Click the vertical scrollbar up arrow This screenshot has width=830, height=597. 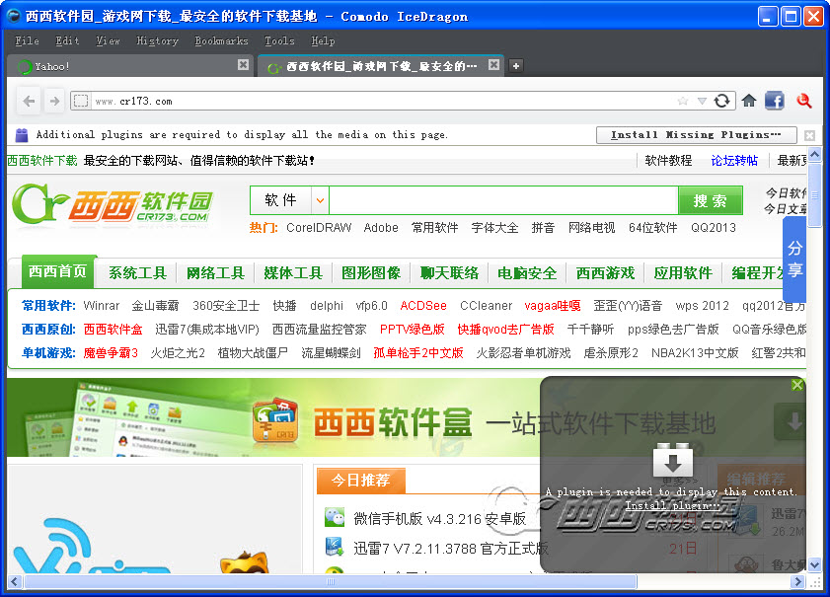(x=814, y=155)
